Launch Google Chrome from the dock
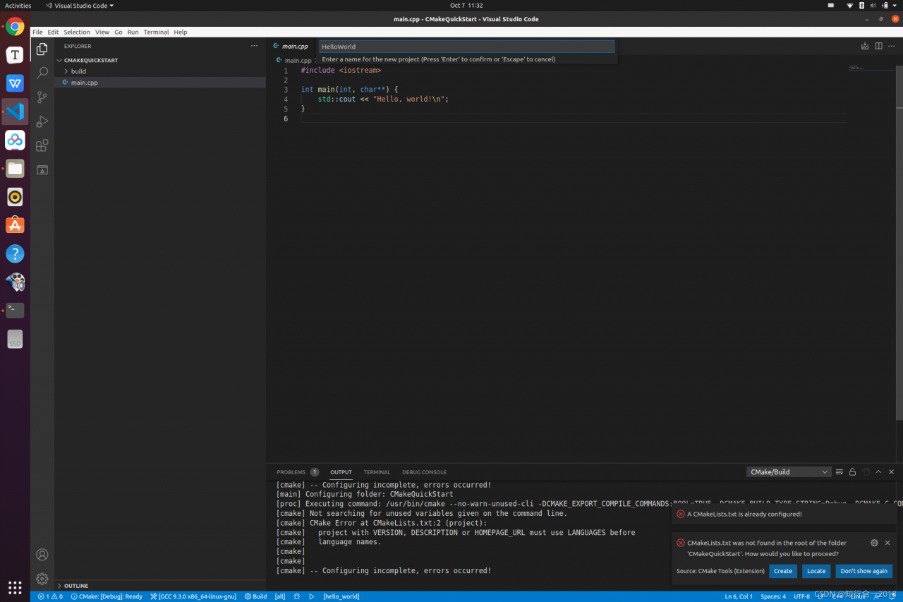Screen dimensions: 903x602 click(x=15, y=27)
